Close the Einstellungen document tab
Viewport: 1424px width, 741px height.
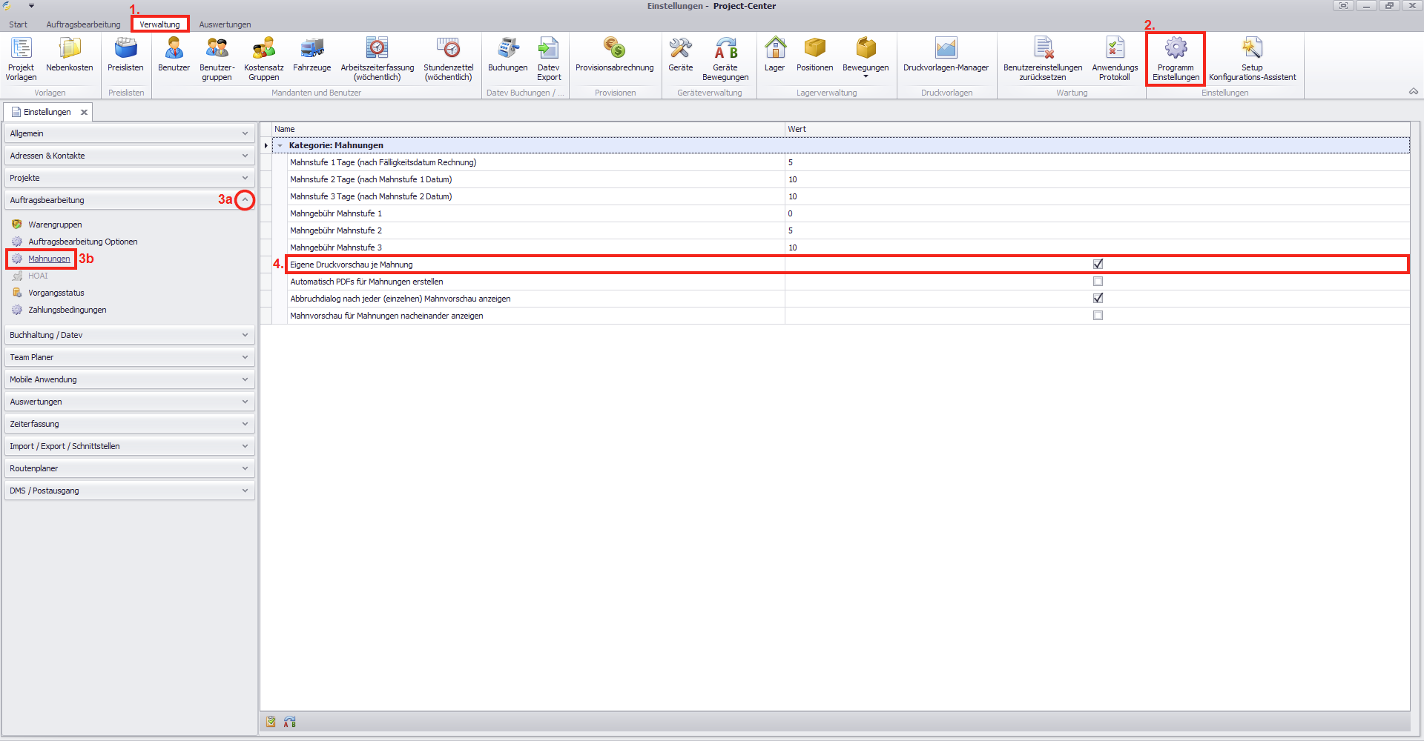85,113
